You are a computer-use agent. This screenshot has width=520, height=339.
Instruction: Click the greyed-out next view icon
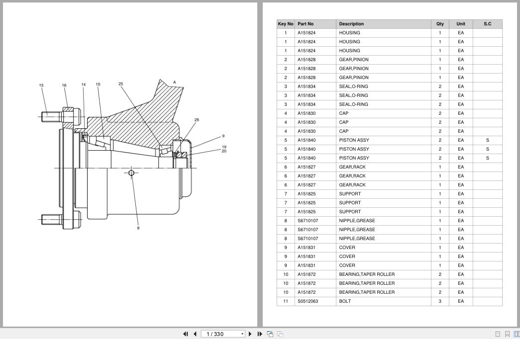click(x=280, y=334)
